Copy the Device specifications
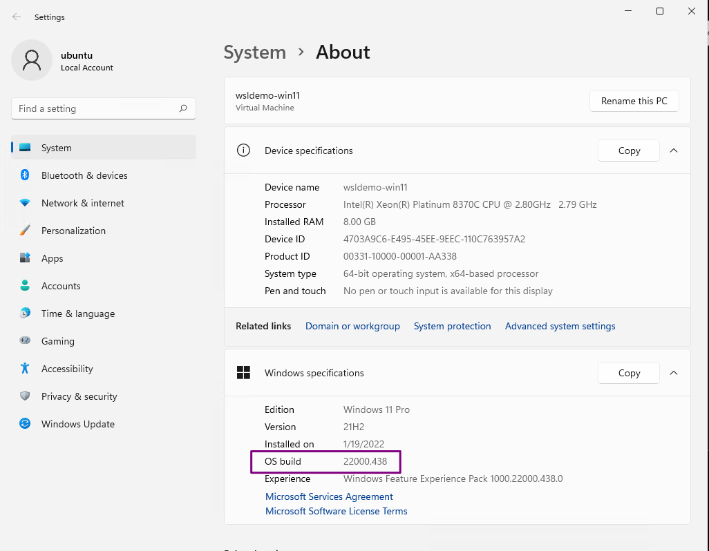 (x=629, y=151)
